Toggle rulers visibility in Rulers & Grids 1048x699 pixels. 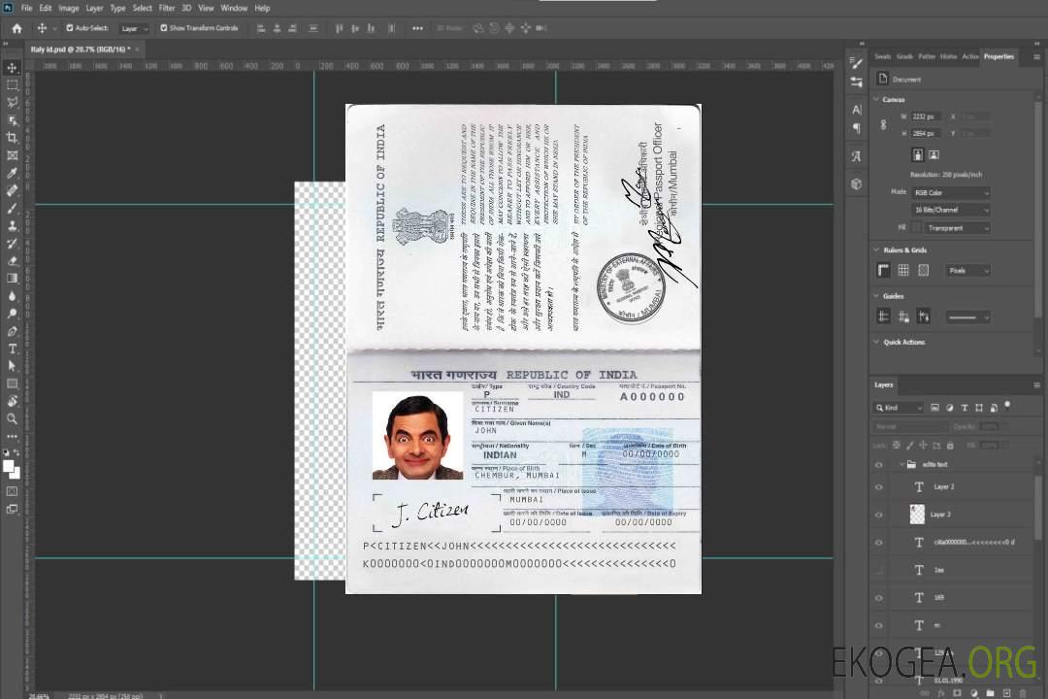click(884, 270)
